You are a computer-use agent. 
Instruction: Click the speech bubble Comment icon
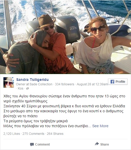pos(32,145)
